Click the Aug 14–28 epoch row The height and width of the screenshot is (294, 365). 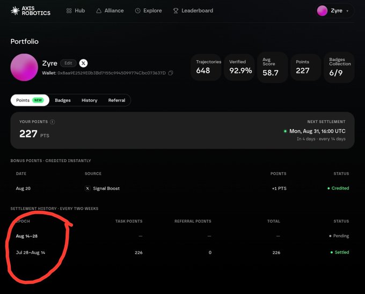click(x=182, y=236)
